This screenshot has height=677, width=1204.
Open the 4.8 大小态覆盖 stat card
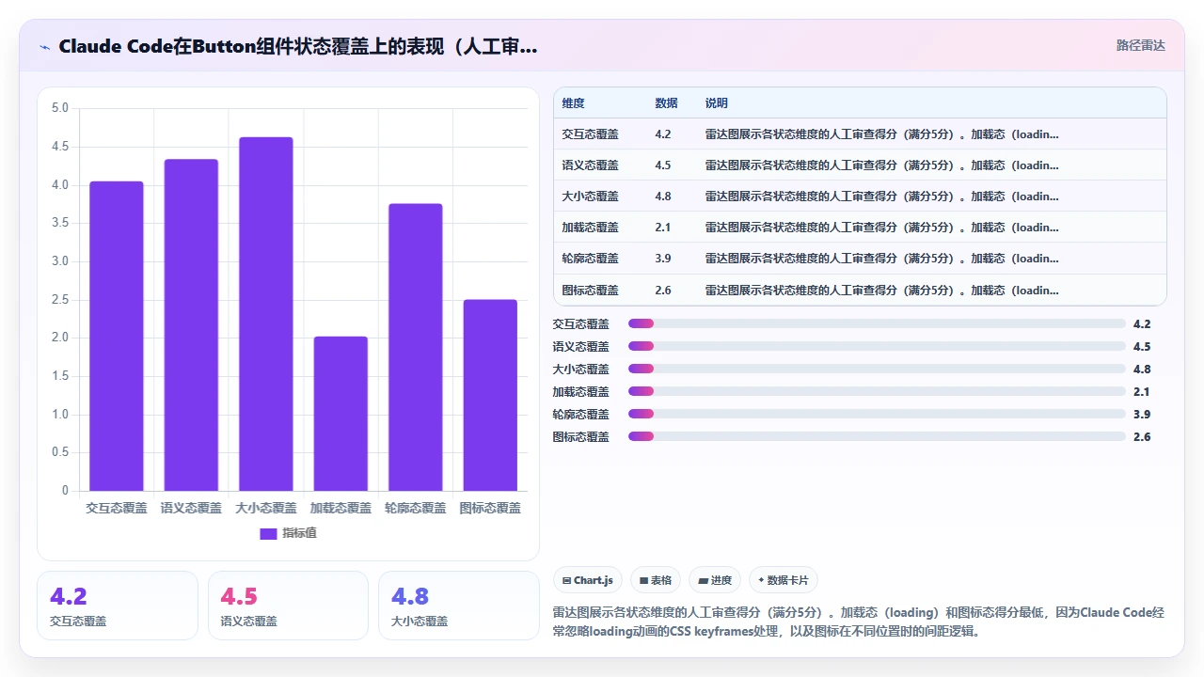(x=459, y=606)
